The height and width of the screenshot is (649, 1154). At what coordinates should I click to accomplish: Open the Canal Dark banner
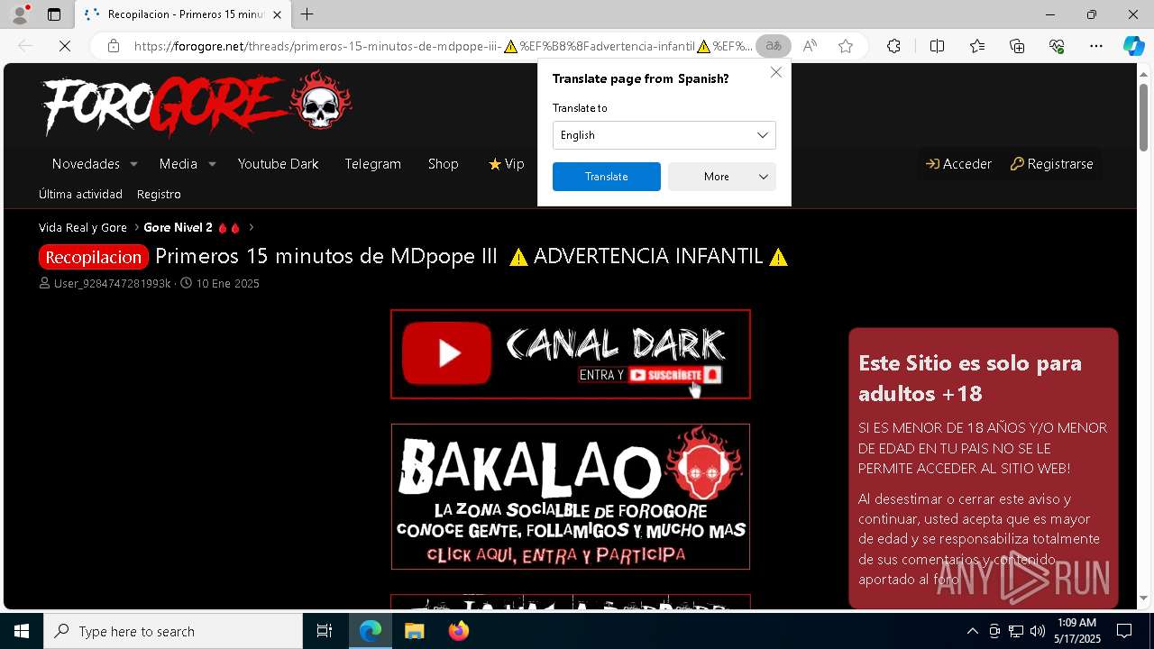pos(570,354)
